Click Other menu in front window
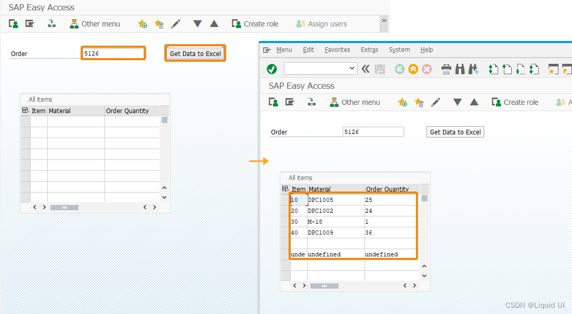Screen dimensions: 572x314 click(355, 102)
